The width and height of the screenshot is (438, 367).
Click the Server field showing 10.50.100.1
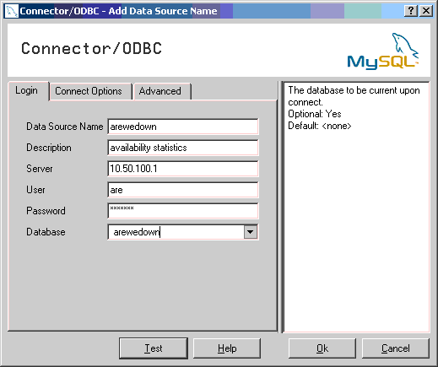click(183, 169)
